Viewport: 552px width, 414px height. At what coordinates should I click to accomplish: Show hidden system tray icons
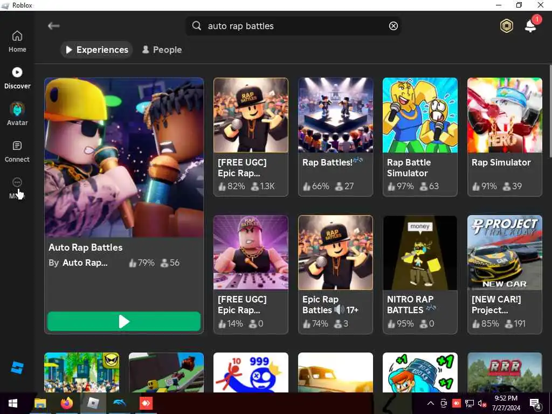click(431, 403)
